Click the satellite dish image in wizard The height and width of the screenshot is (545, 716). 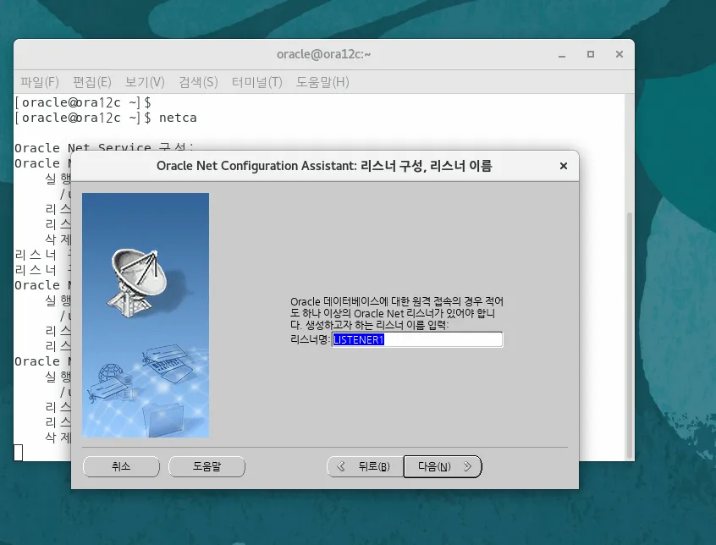pos(139,283)
